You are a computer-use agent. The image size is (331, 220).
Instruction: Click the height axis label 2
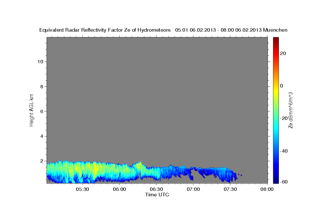(x=41, y=161)
